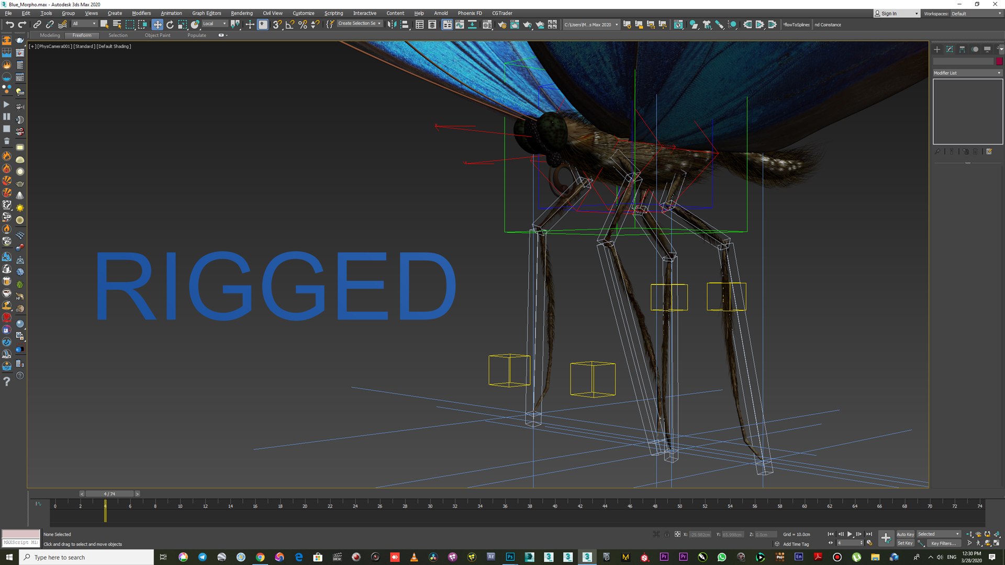This screenshot has height=565, width=1005.
Task: Click the object color swatch in command panel
Action: [x=999, y=61]
